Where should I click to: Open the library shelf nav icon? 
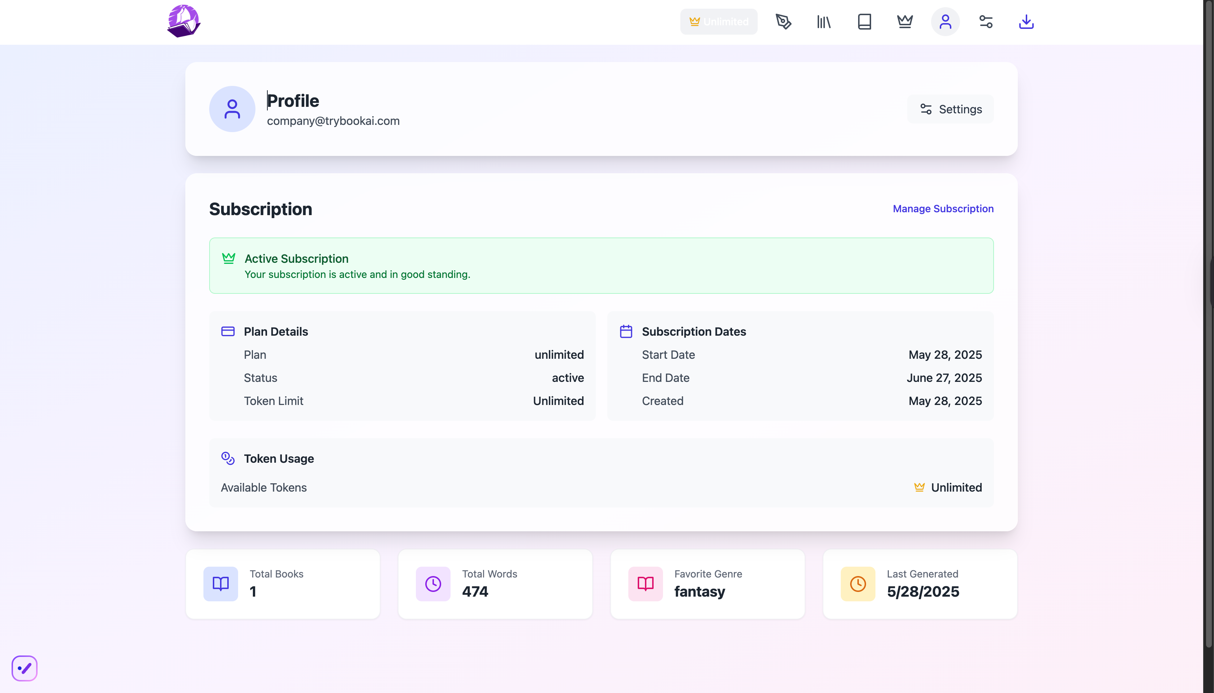coord(824,21)
